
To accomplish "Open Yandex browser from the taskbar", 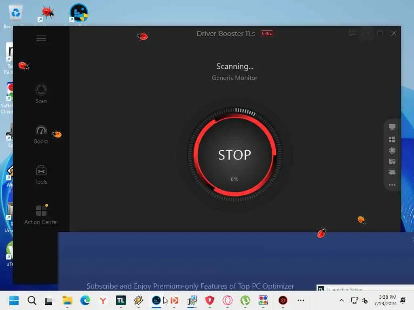I will pos(103,300).
